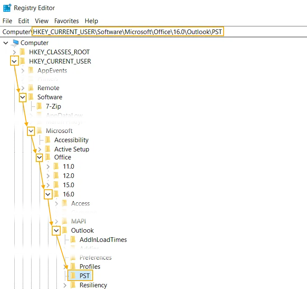Click the PST folder icon
Screen dimensions: 307x289
[73, 276]
